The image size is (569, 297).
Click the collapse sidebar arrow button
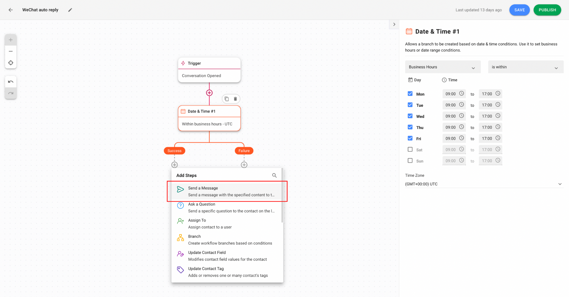tap(394, 24)
